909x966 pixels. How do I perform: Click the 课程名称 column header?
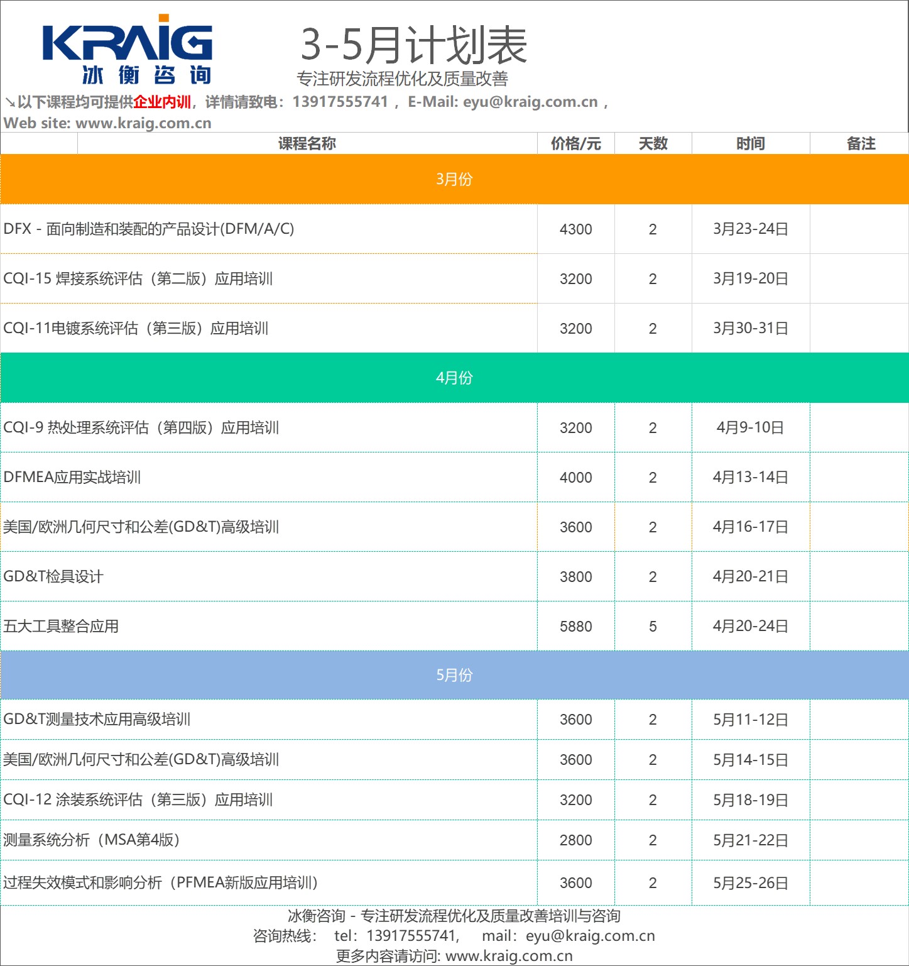(x=307, y=144)
